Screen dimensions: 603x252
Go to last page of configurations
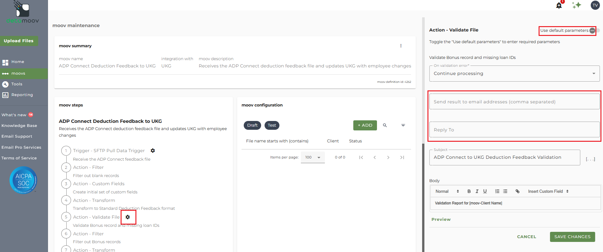pos(402,157)
